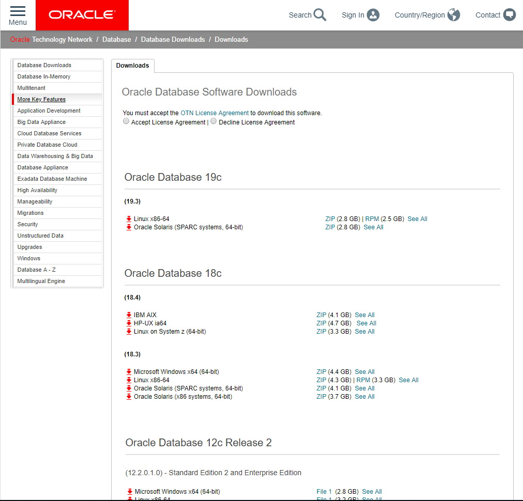The width and height of the screenshot is (523, 501).
Task: Click See All for 12c Microsoft Windows x64
Action: pyautogui.click(x=372, y=492)
